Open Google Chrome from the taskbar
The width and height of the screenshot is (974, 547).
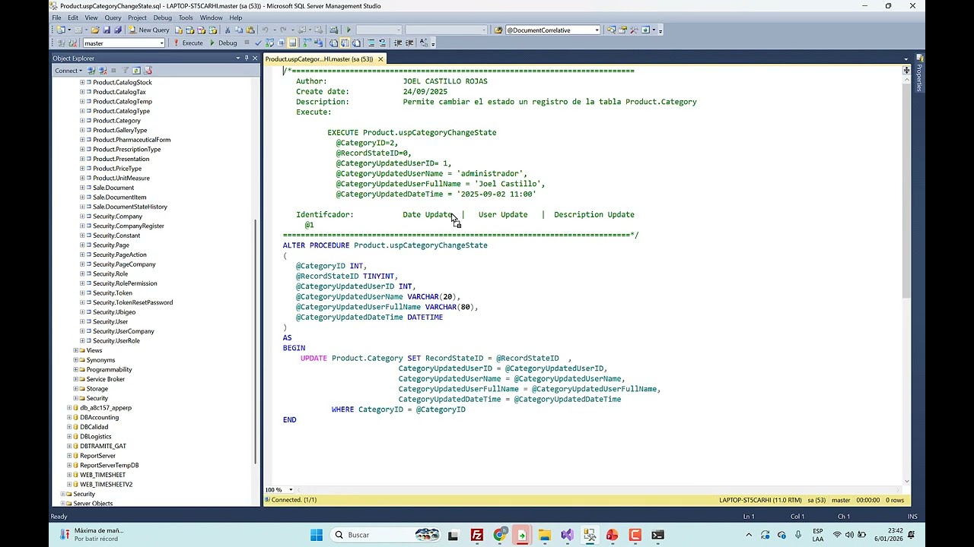(x=500, y=535)
